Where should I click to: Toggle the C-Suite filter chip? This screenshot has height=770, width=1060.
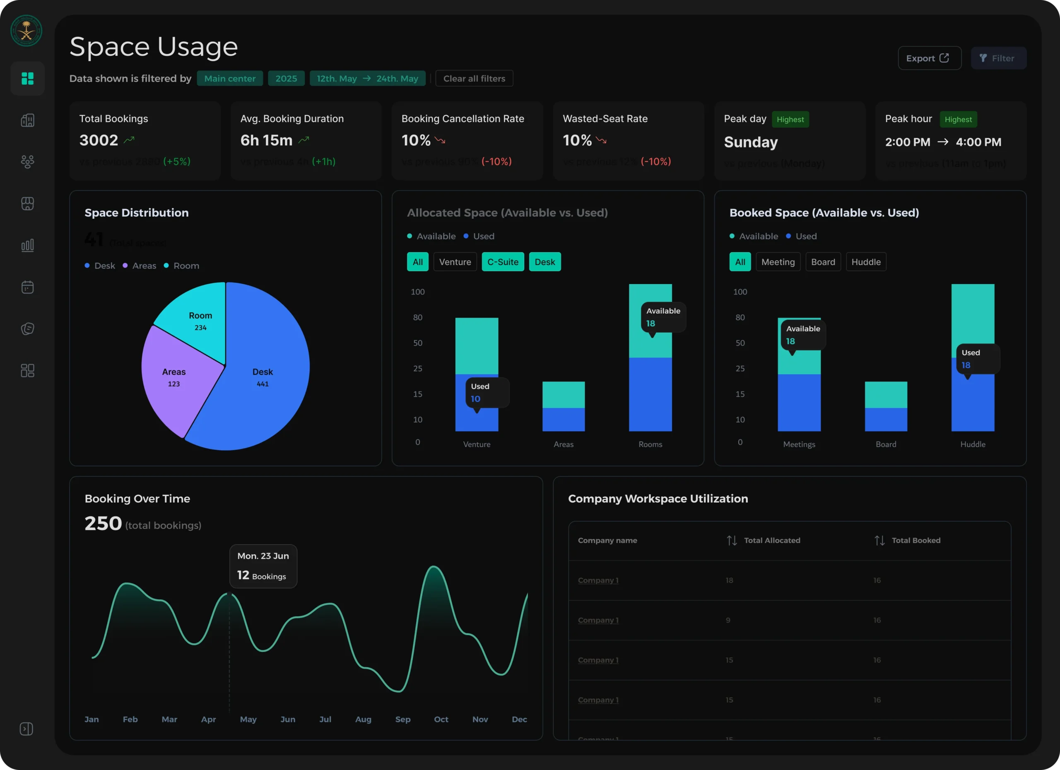502,262
